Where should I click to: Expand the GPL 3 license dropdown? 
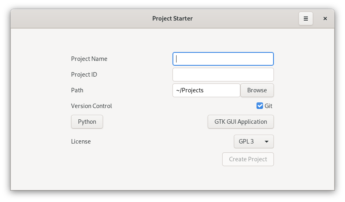click(254, 142)
